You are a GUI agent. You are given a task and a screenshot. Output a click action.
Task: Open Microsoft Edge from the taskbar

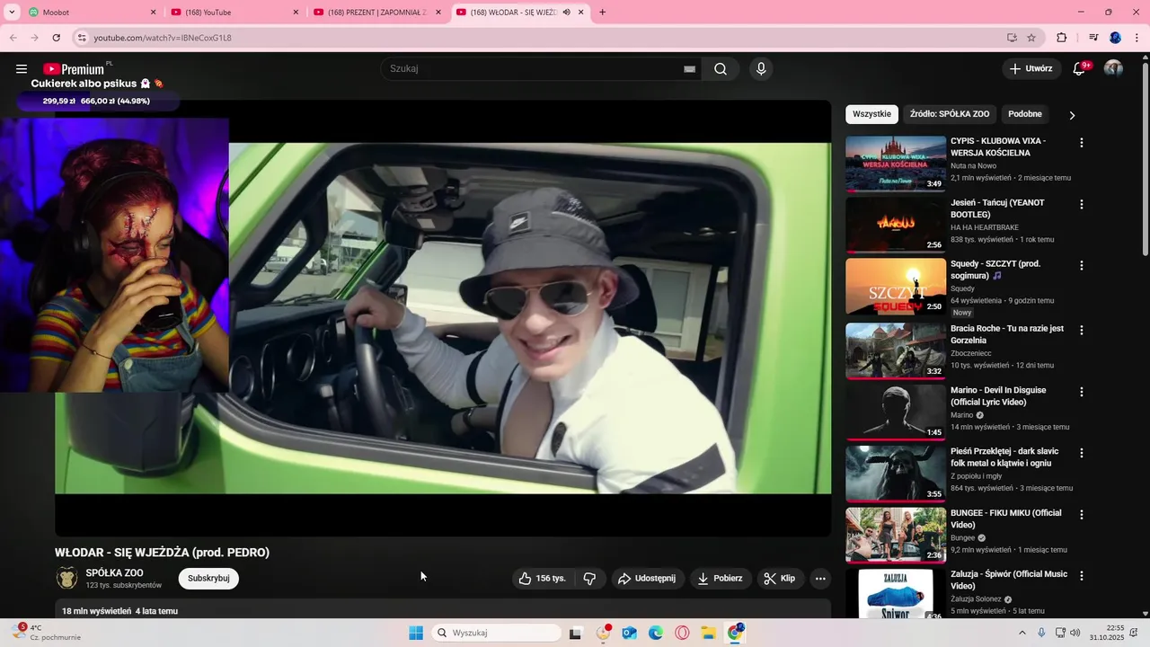[x=656, y=633]
